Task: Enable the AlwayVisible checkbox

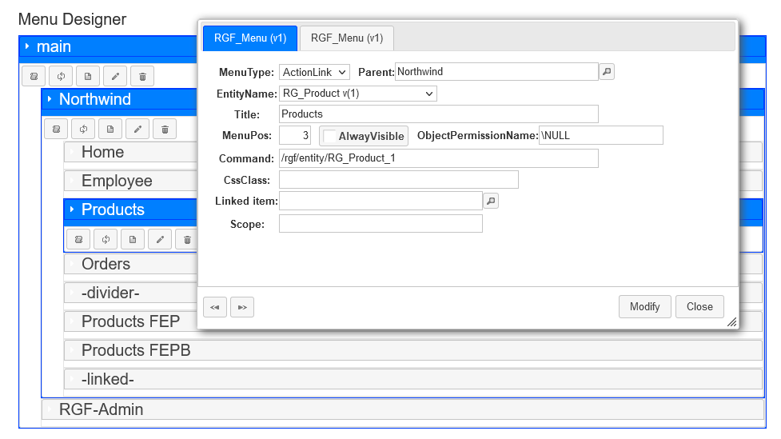Action: [330, 136]
